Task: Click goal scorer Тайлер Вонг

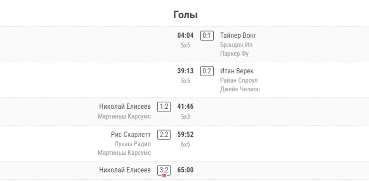Action: coord(238,36)
